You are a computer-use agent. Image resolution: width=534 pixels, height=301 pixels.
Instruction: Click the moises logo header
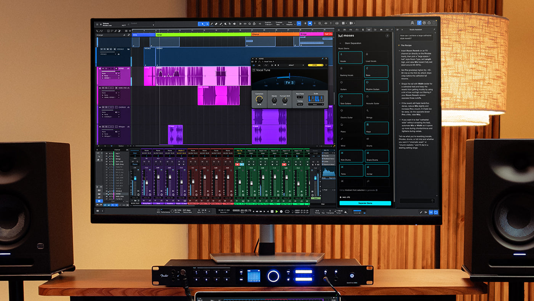[x=346, y=35]
